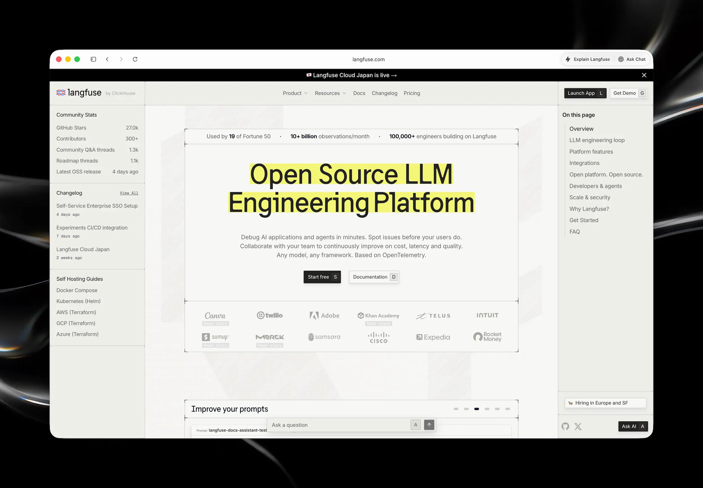Click the TELUS customer logo
The height and width of the screenshot is (488, 703).
click(433, 316)
